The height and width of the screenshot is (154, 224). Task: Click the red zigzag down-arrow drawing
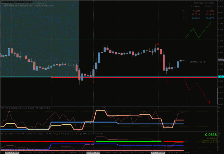pos(197,91)
